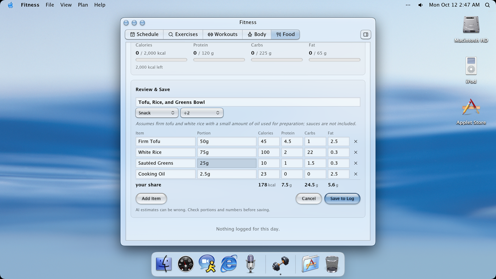496x279 pixels.
Task: Edit the Cooking Oil fat field
Action: click(338, 174)
